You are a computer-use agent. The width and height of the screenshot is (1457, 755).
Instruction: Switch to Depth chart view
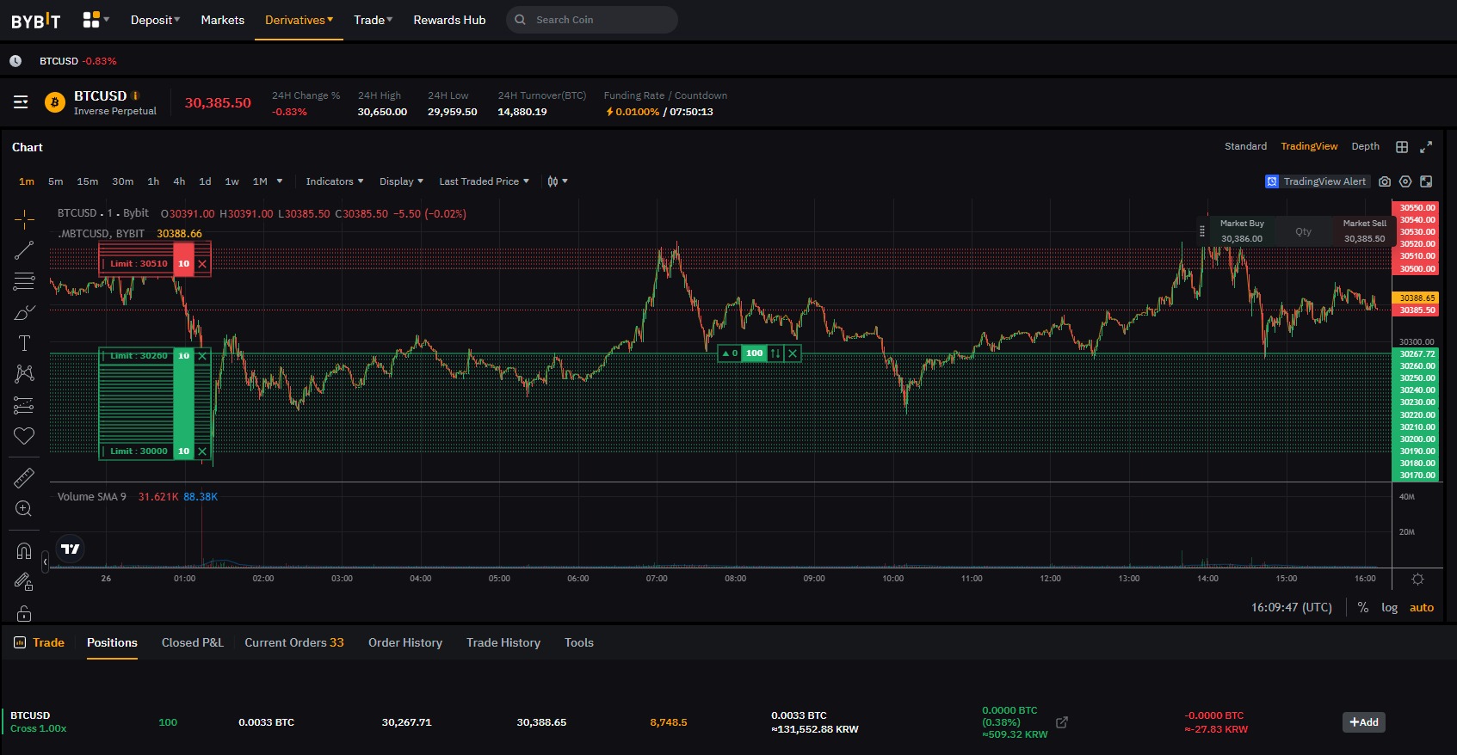pyautogui.click(x=1365, y=146)
